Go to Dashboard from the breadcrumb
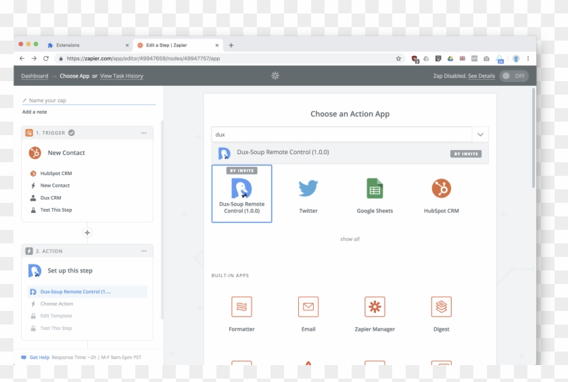The image size is (568, 382). click(34, 76)
